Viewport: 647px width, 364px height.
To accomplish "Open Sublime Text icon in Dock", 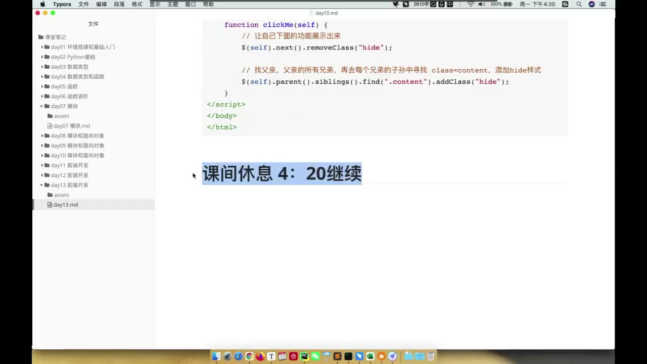I will click(337, 356).
